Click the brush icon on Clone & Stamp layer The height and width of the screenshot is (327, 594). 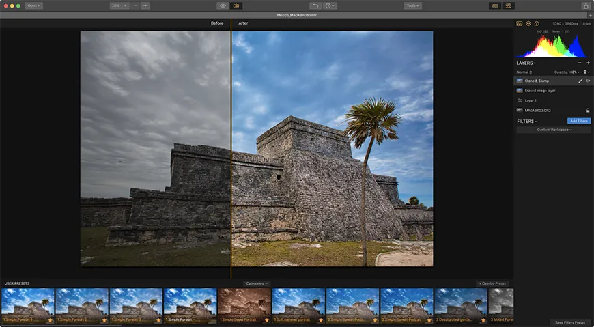click(x=580, y=81)
